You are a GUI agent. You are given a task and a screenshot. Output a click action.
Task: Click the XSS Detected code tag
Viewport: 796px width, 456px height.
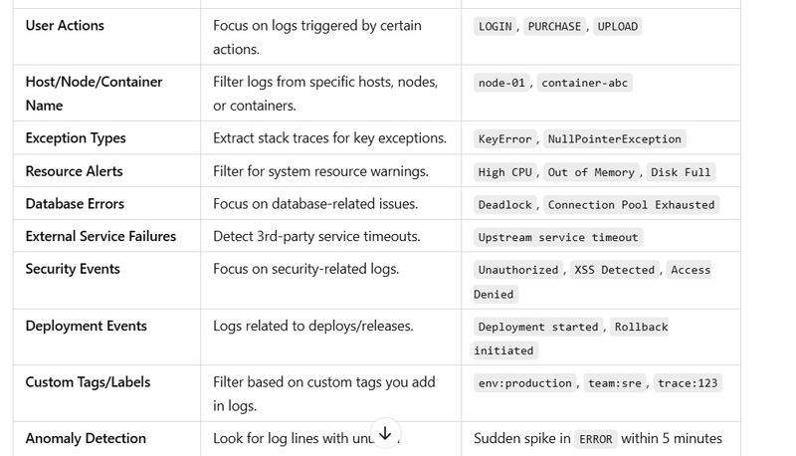click(614, 270)
